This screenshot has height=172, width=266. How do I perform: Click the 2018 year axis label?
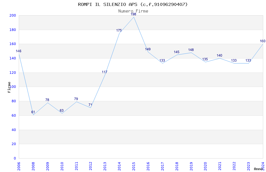[x=177, y=166]
